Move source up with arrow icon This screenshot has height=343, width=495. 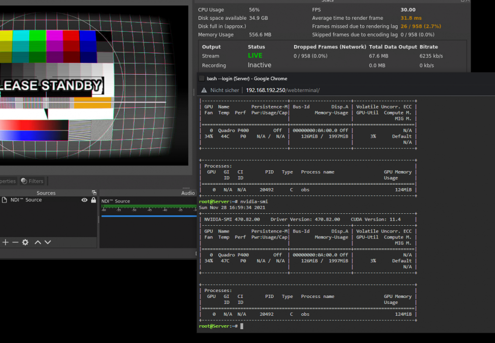click(38, 243)
